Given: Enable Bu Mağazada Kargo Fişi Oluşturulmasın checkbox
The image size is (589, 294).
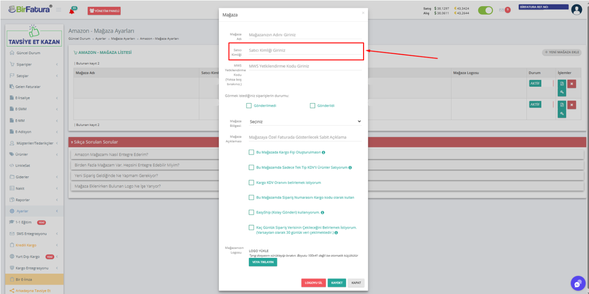Looking at the screenshot, I should click(251, 152).
